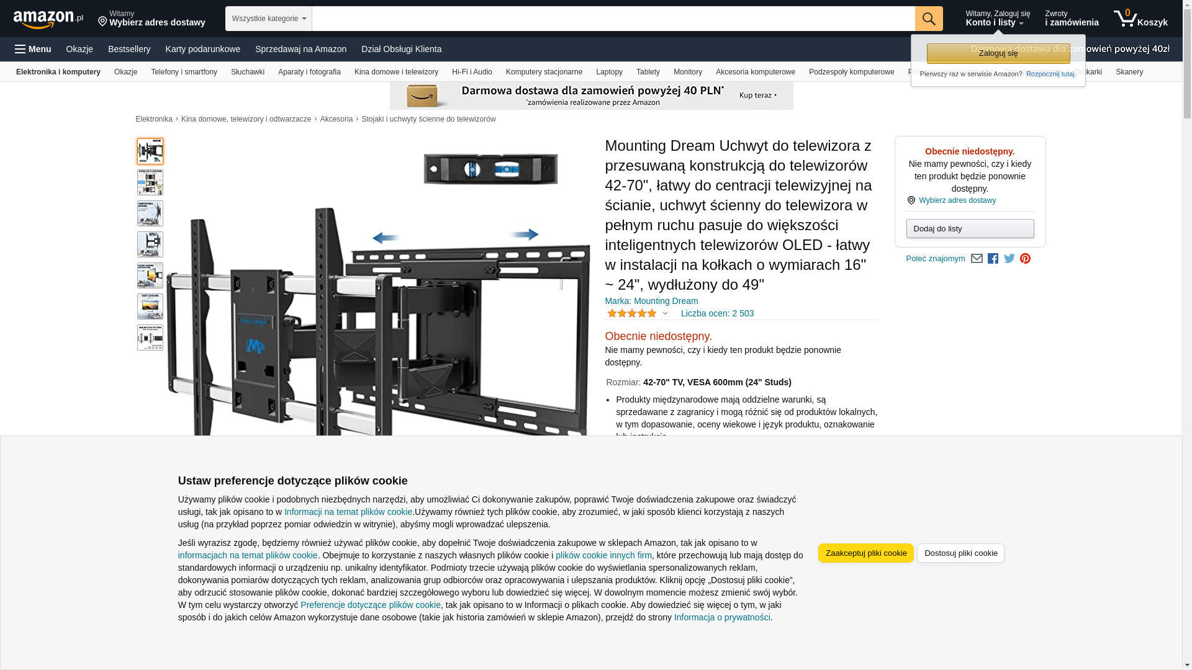The width and height of the screenshot is (1192, 670).
Task: Share product via Twitter icon
Action: [1009, 259]
